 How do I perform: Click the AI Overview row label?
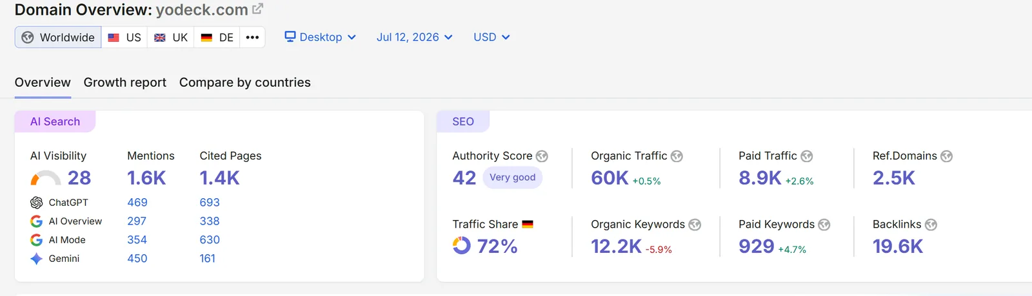point(75,221)
